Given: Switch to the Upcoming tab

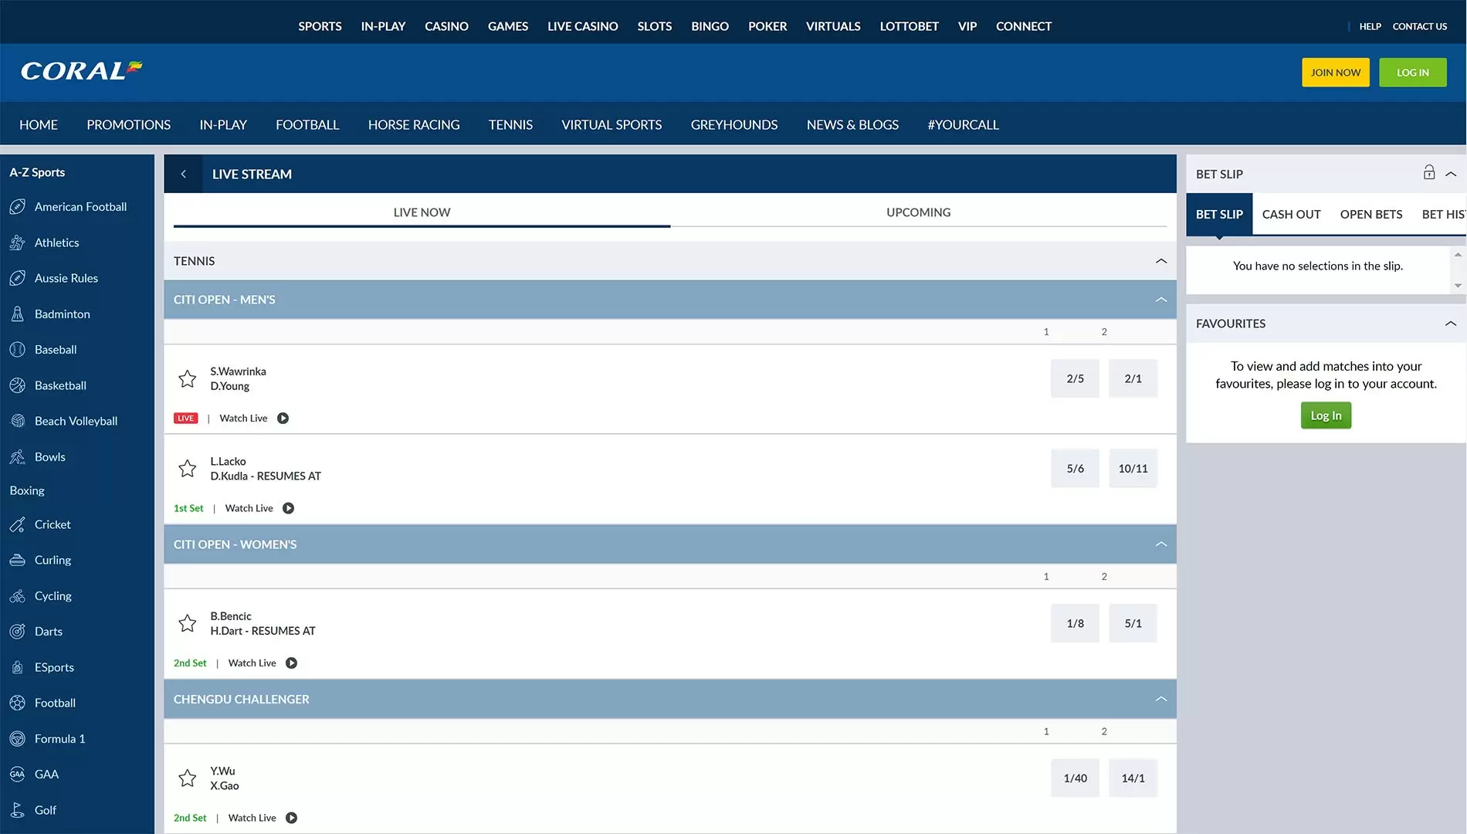Looking at the screenshot, I should coord(919,212).
